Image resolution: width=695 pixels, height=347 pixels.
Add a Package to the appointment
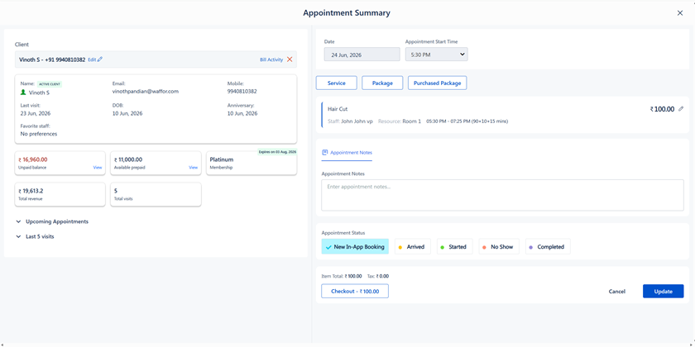382,83
